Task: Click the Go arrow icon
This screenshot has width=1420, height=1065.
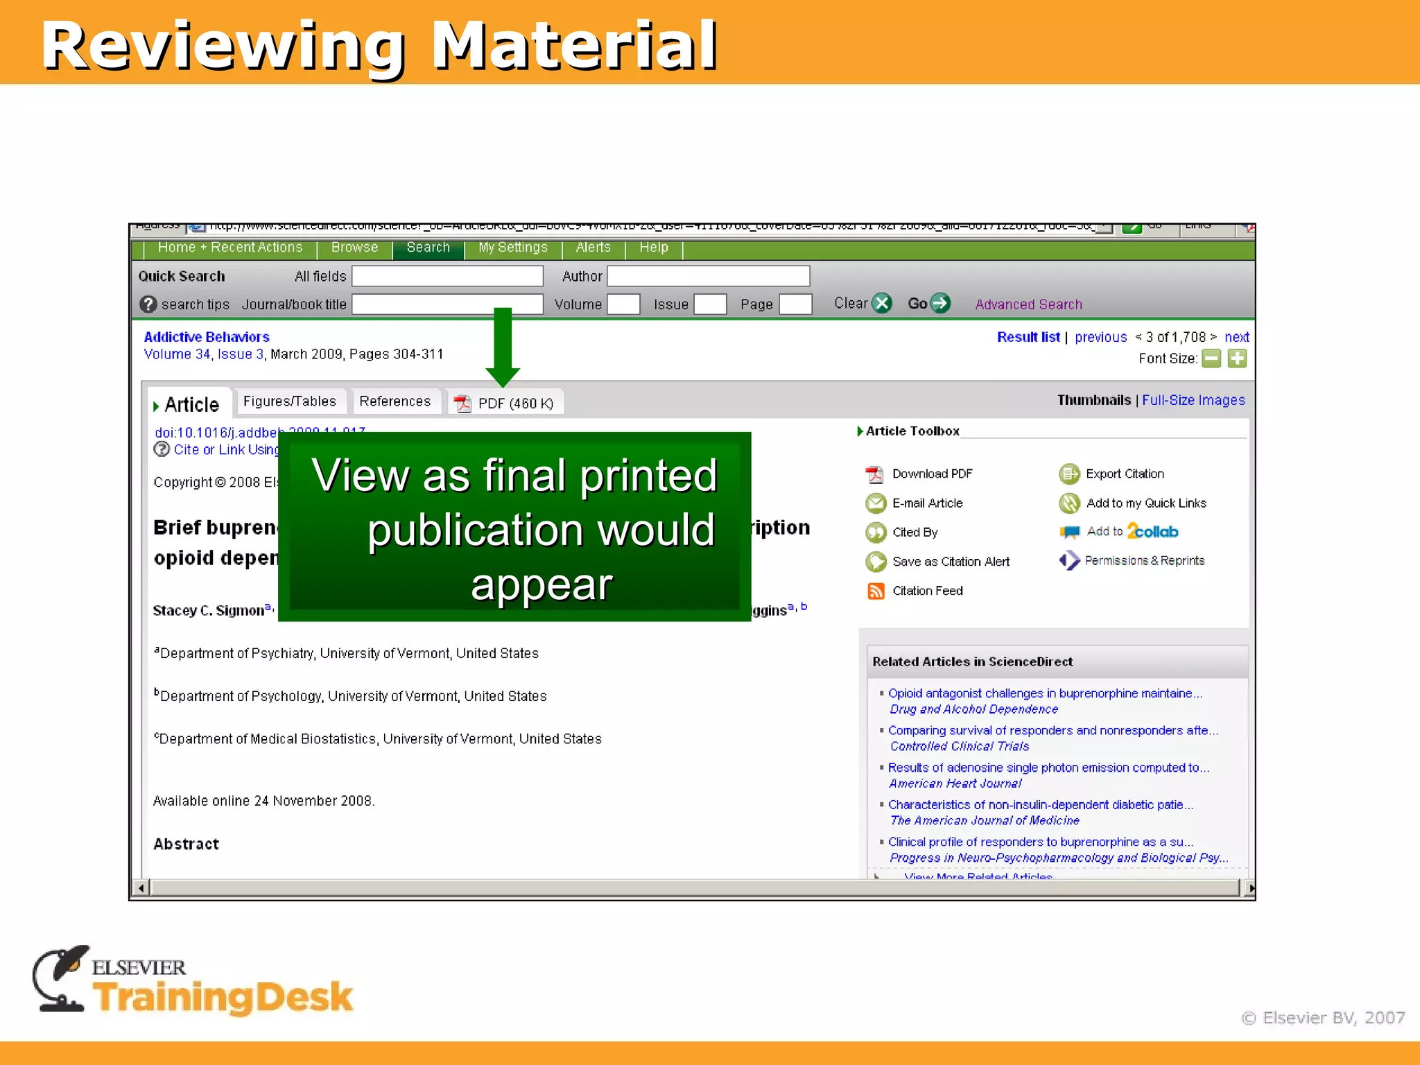Action: pyautogui.click(x=940, y=304)
